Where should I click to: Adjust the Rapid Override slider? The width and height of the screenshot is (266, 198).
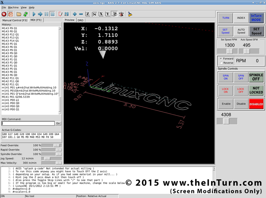coord(52,150)
